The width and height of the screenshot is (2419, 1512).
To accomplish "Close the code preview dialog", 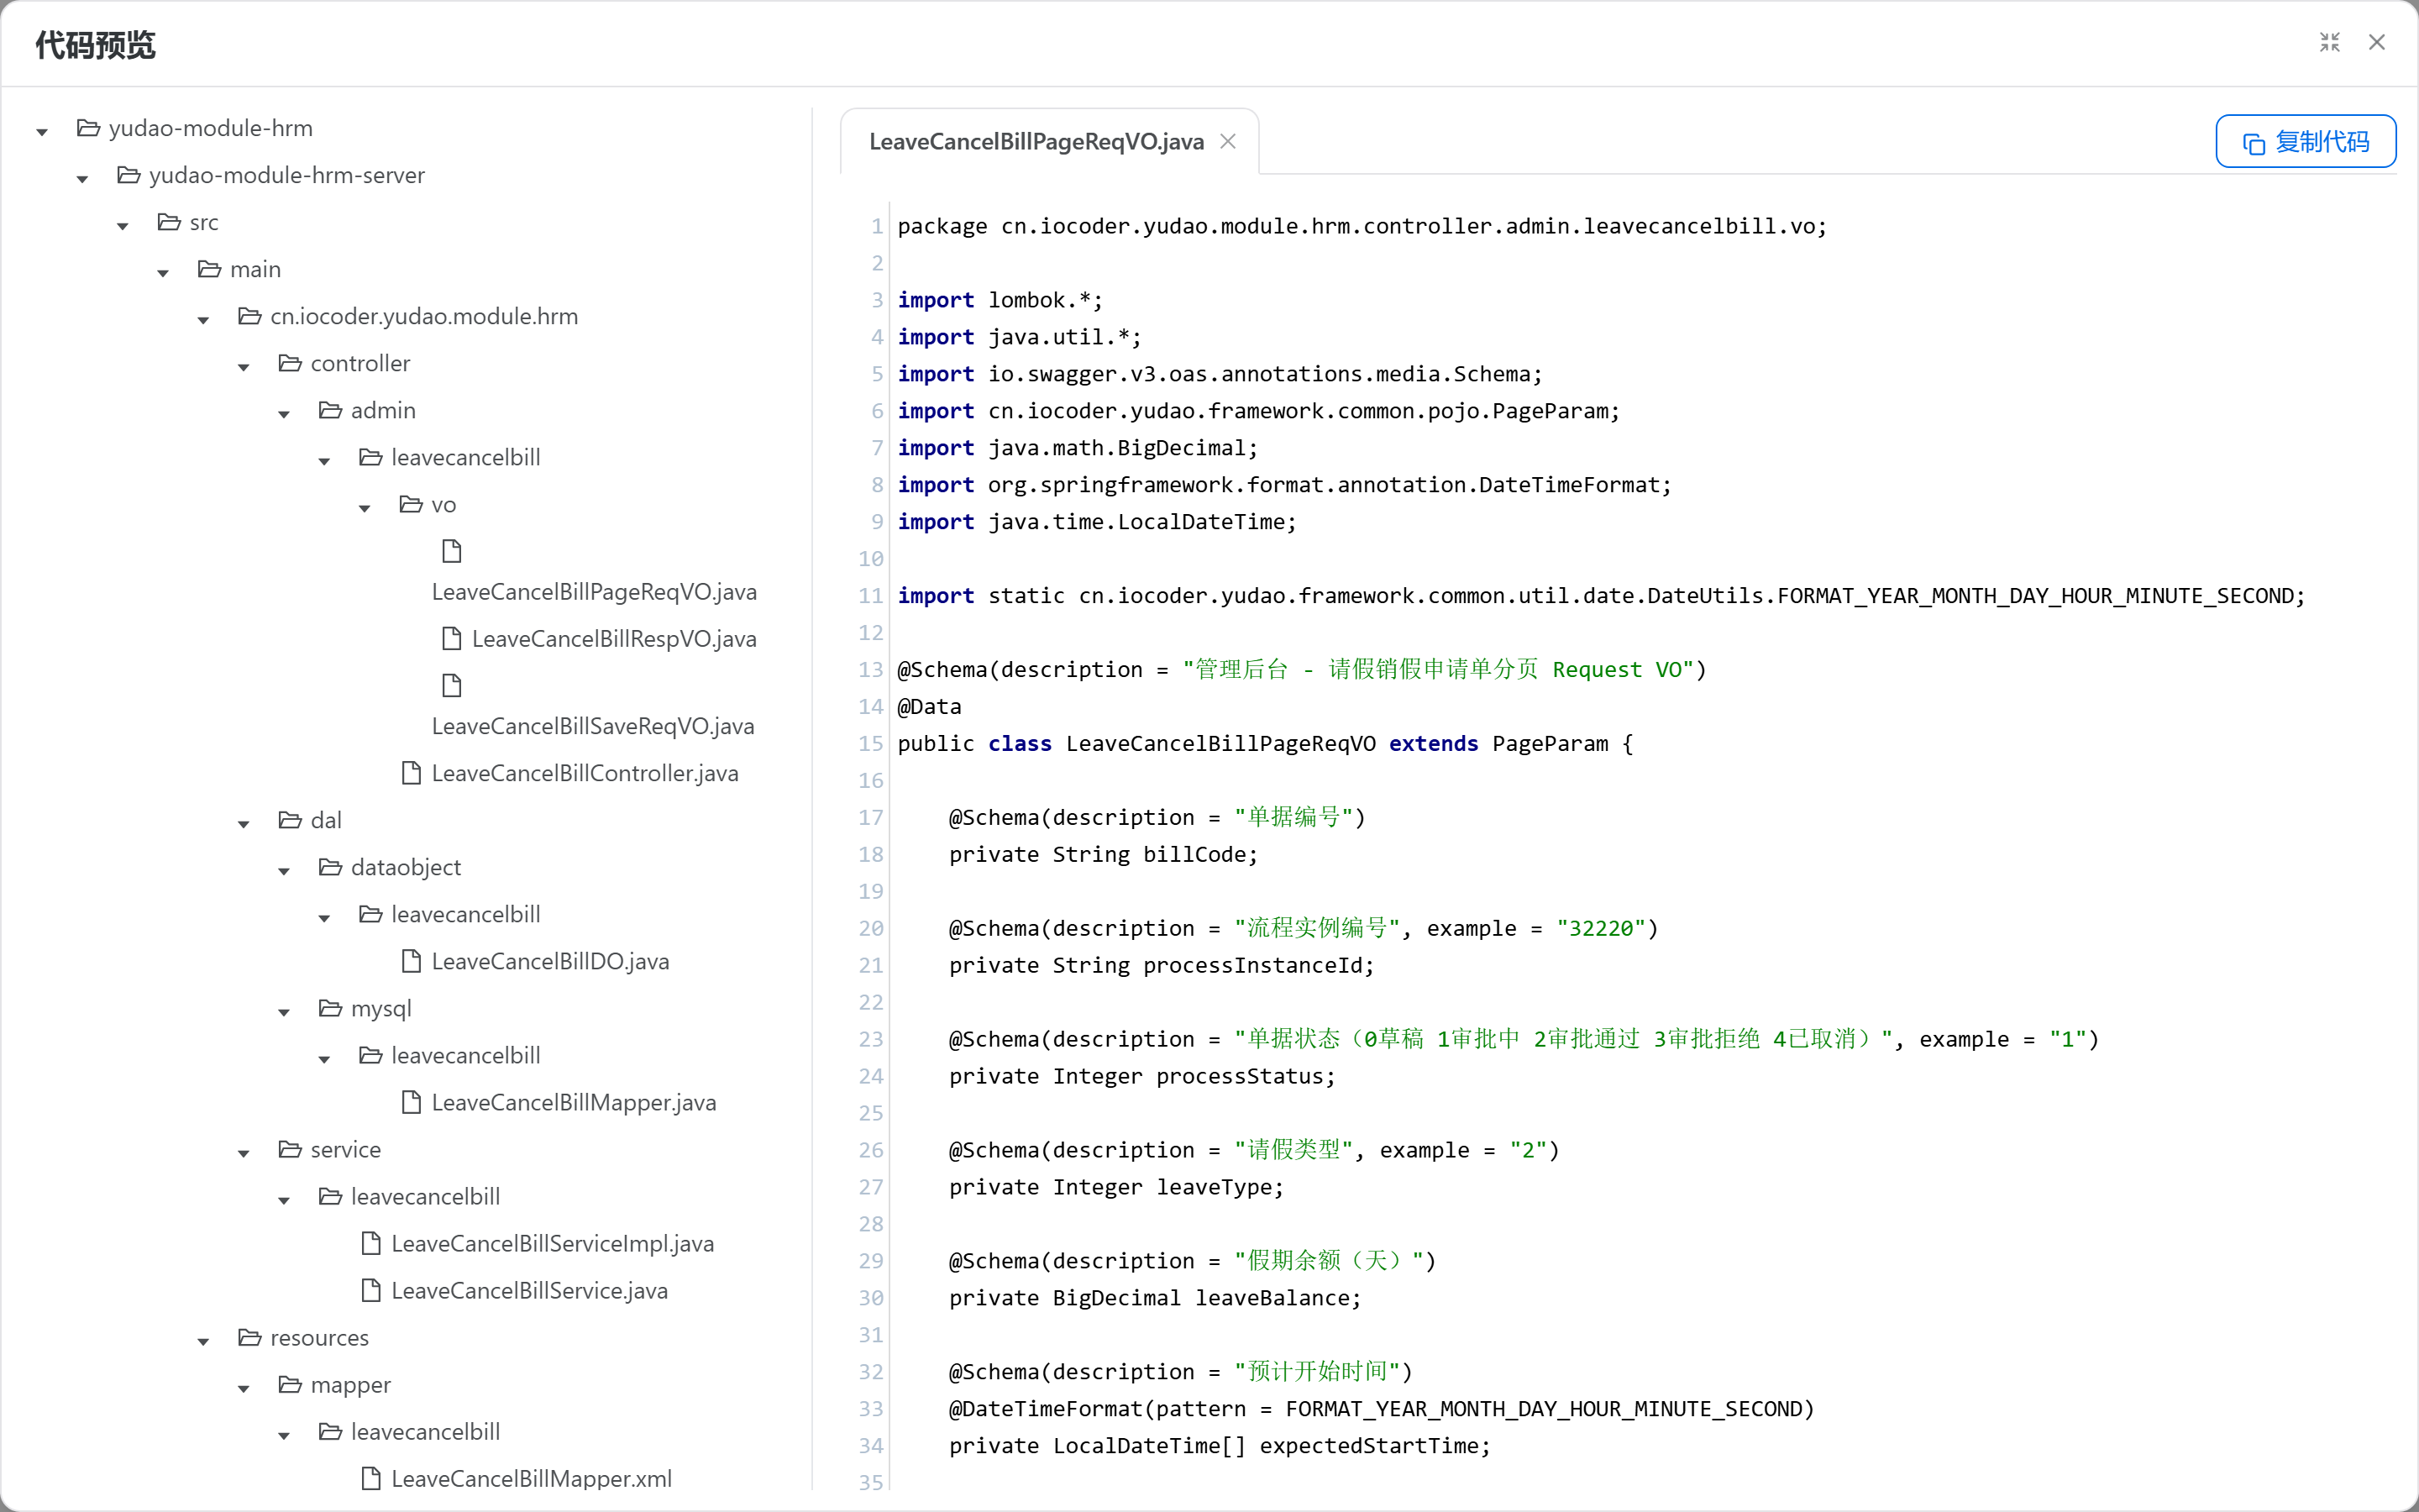I will click(2377, 42).
